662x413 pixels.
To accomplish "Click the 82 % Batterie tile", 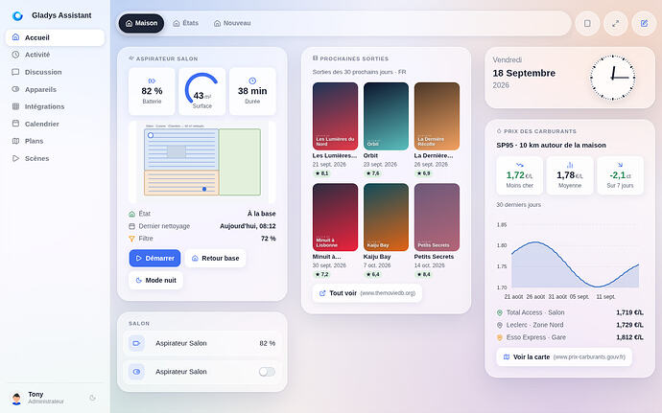I will (152, 91).
